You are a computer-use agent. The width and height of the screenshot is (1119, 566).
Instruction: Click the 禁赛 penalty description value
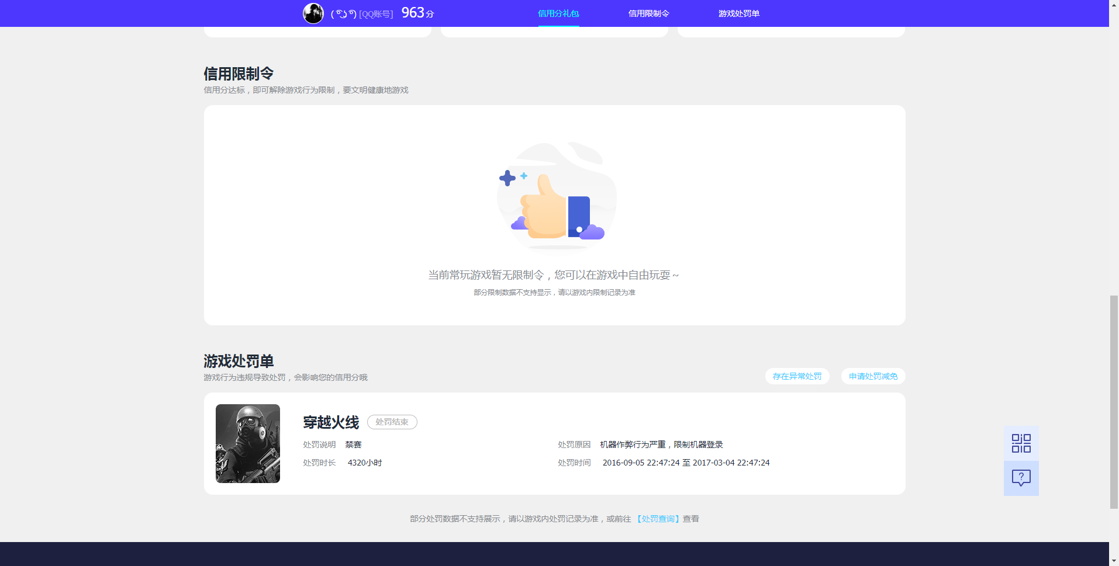[x=353, y=445]
